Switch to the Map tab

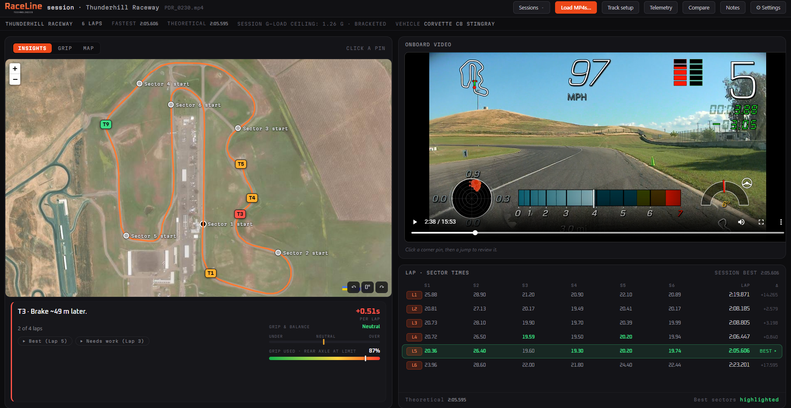tap(89, 48)
